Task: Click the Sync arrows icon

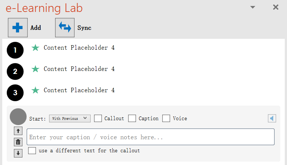Action: [x=65, y=28]
